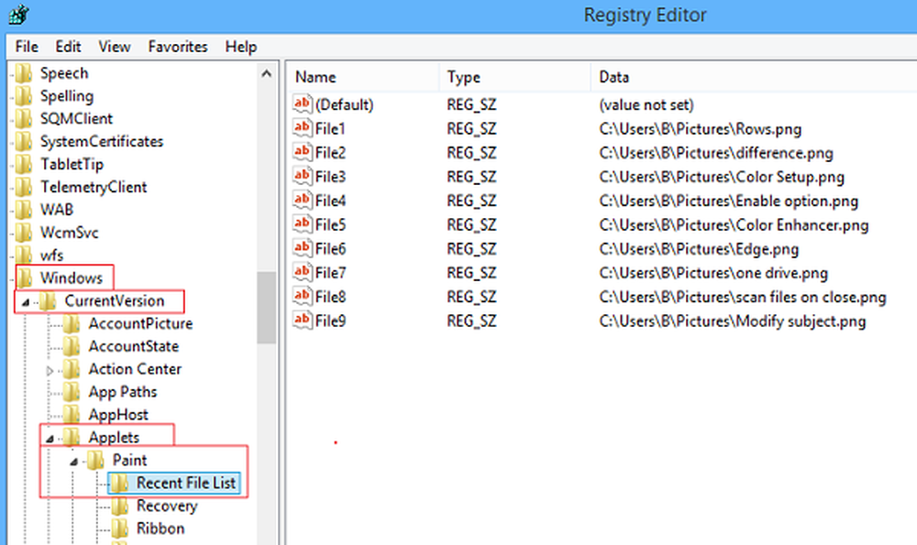
Task: Click the Paint folder icon
Action: pos(96,461)
